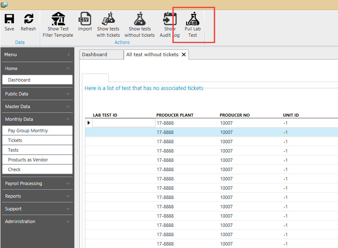Collapse the Home section
Screen dimensions: 338x248
coord(68,68)
